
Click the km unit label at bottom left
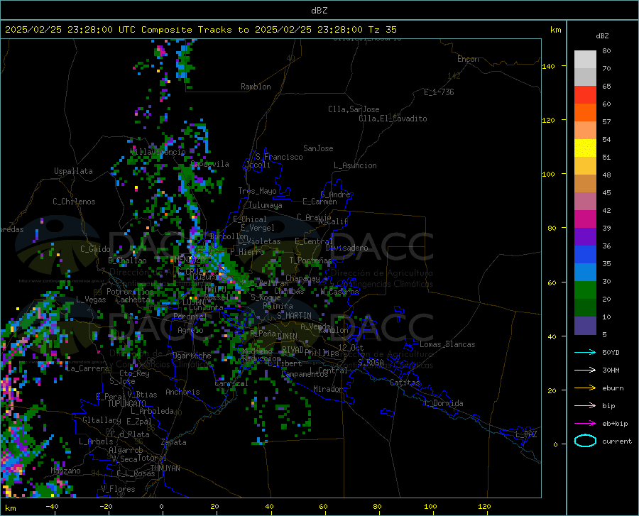[x=10, y=508]
